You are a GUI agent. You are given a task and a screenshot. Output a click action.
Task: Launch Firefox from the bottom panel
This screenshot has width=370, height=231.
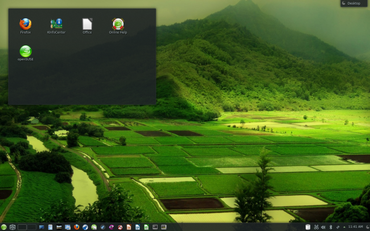tap(76, 227)
